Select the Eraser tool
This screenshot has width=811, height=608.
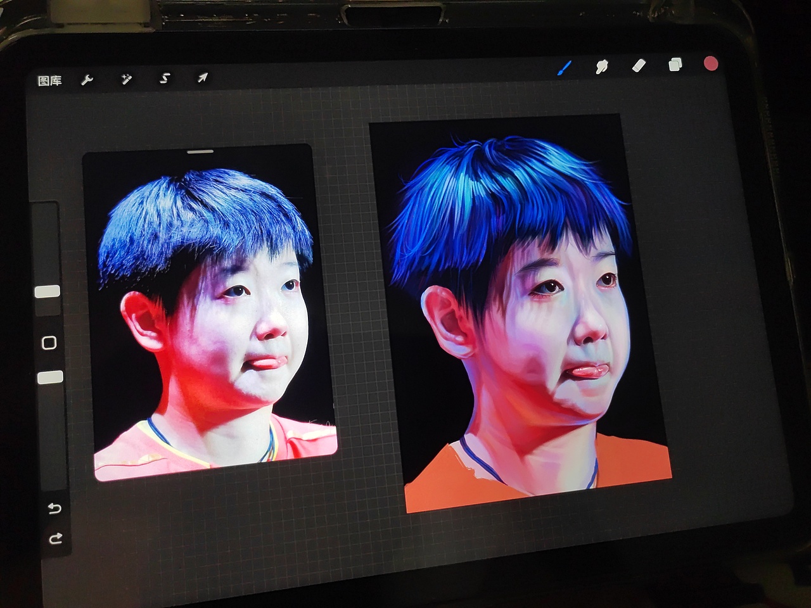click(x=639, y=65)
